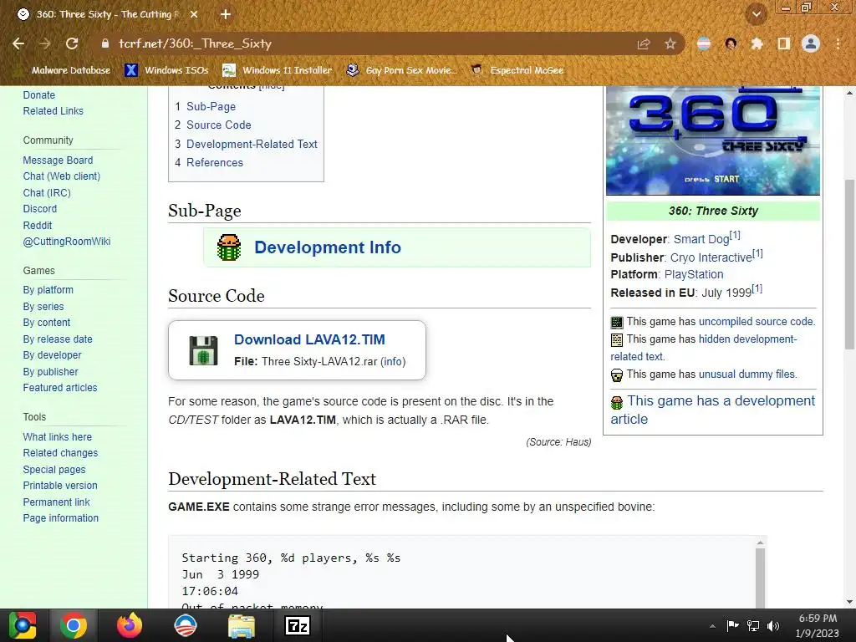Open Google Chrome from the taskbar

point(74,625)
